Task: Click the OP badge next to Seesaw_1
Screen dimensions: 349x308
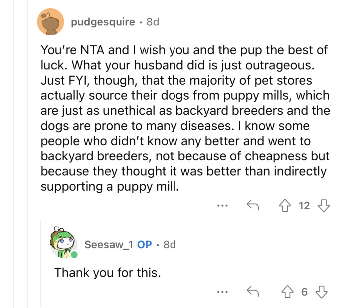Action: (x=145, y=245)
